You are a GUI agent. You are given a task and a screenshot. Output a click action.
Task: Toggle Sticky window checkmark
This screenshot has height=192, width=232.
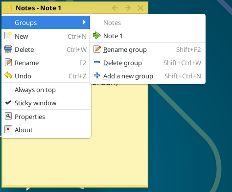click(x=8, y=102)
